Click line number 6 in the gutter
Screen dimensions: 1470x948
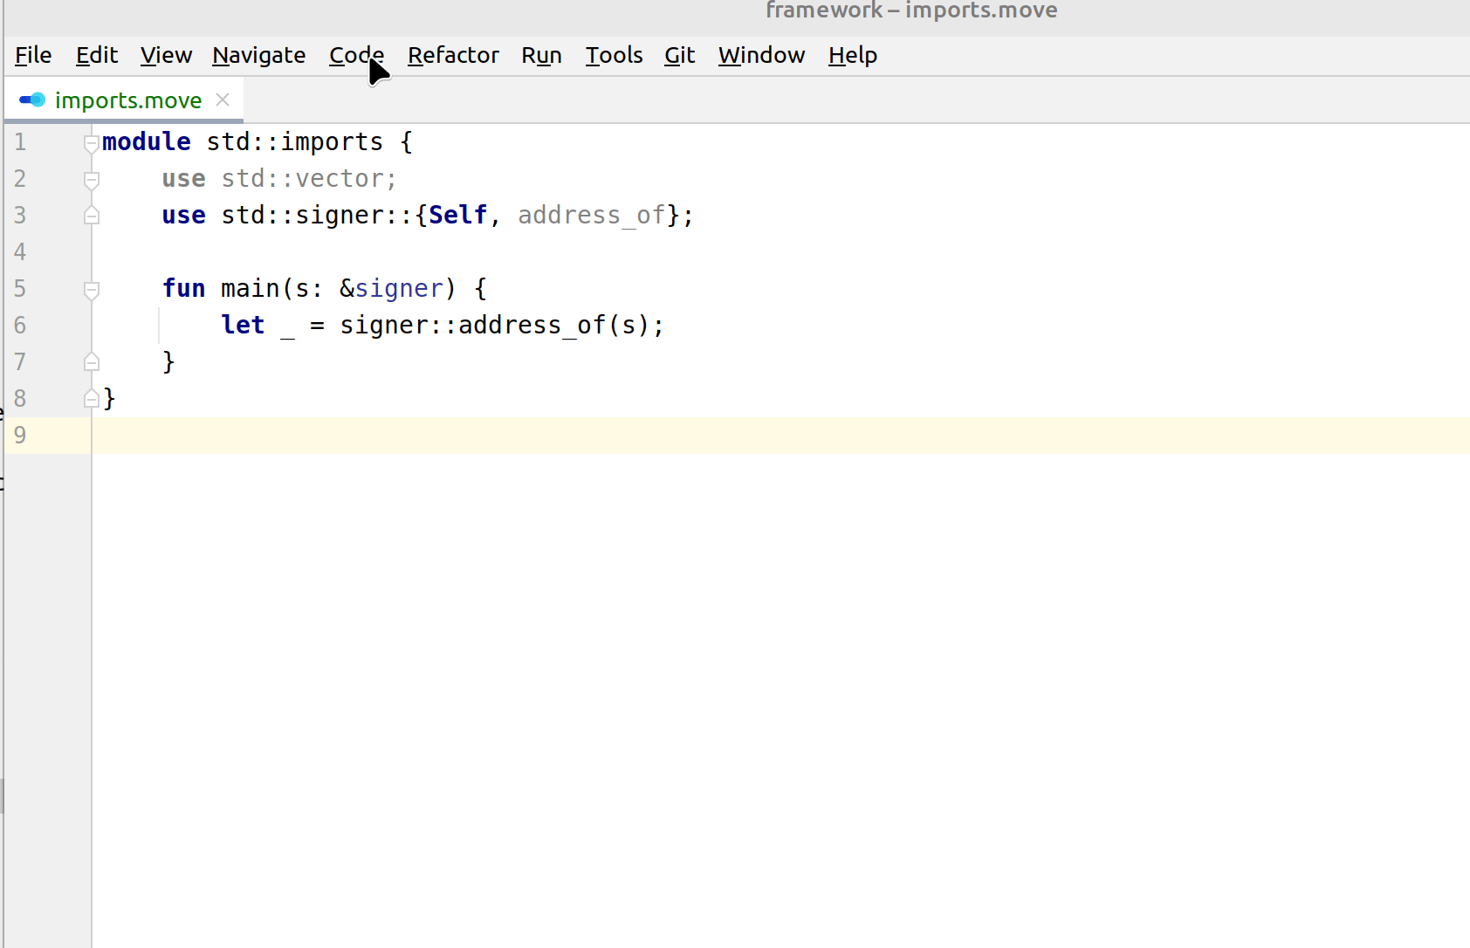point(20,325)
